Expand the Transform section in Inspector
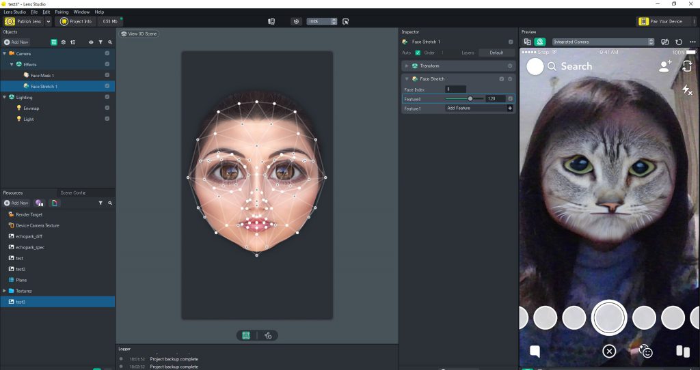 point(407,66)
